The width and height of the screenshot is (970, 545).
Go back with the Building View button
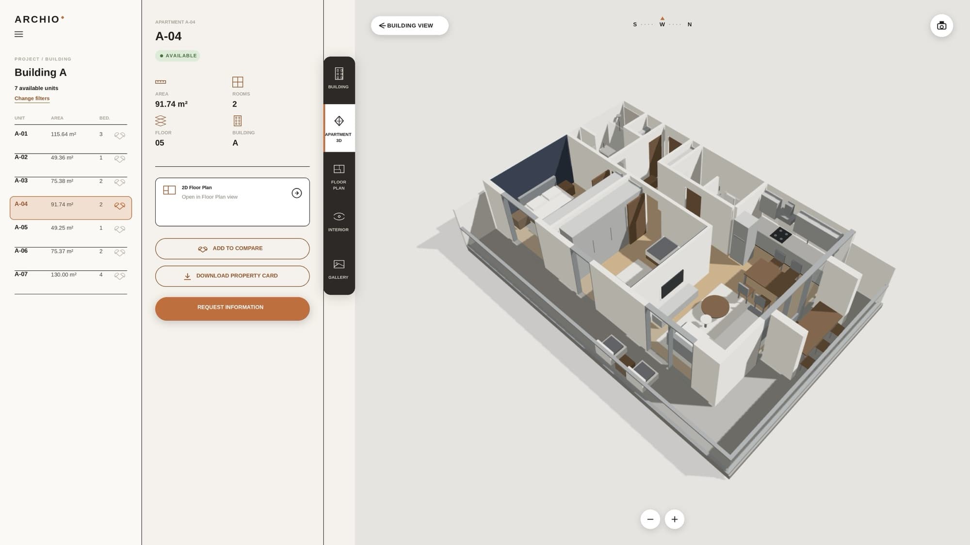click(410, 26)
